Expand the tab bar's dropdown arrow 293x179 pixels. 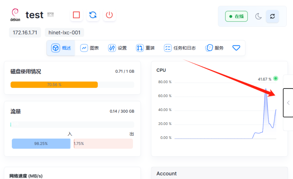tap(236, 48)
